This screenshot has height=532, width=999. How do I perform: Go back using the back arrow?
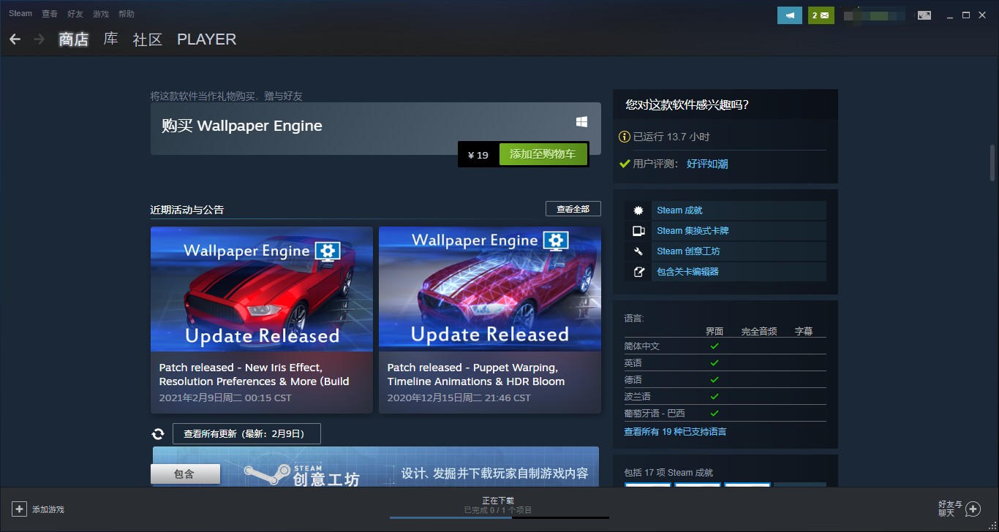[x=15, y=39]
